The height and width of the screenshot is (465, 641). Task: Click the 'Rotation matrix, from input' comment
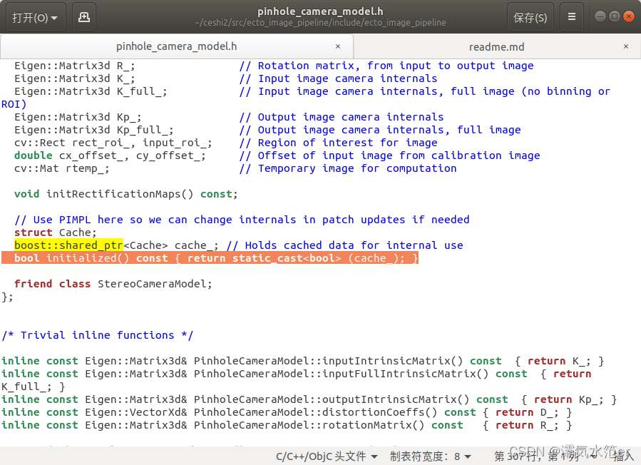coord(386,66)
